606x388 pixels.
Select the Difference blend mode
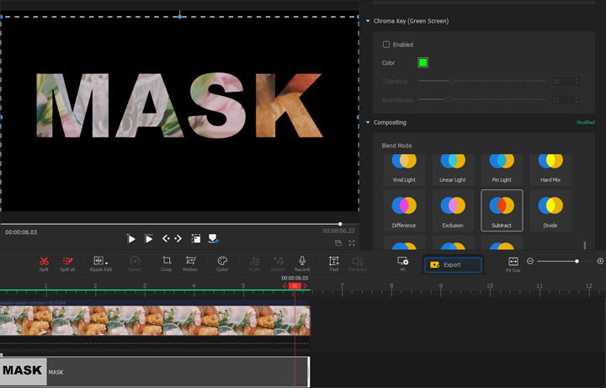pos(404,210)
